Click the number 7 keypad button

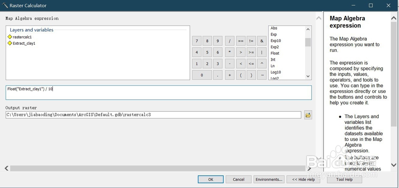point(197,41)
